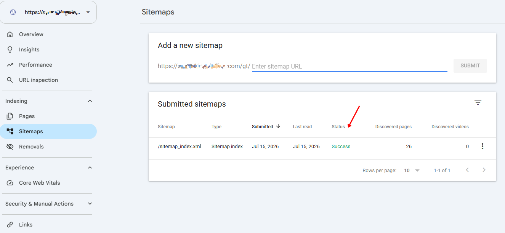The height and width of the screenshot is (233, 505).
Task: Click the globe property icon
Action: pos(13,12)
